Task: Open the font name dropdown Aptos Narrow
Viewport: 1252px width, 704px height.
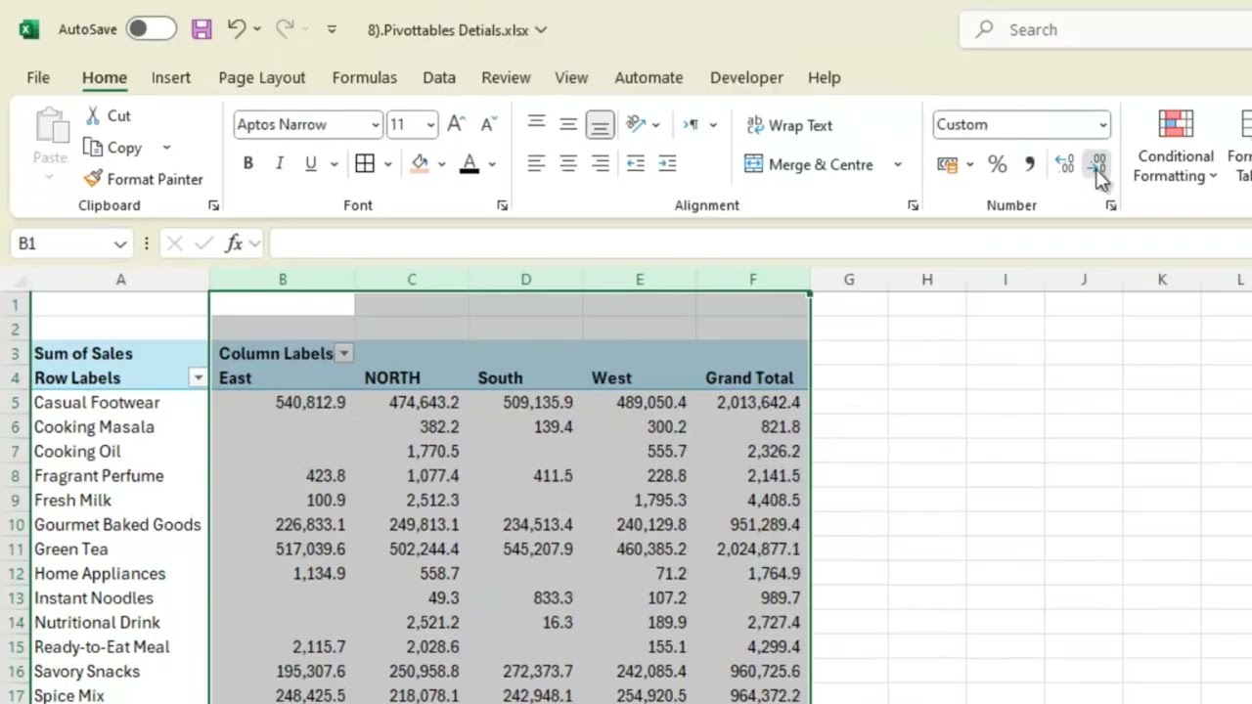Action: [x=375, y=125]
